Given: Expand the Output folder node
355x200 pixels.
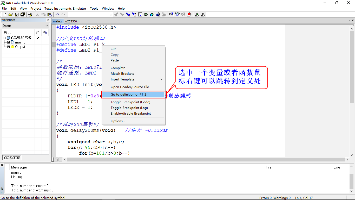Looking at the screenshot, I should [x=8, y=47].
